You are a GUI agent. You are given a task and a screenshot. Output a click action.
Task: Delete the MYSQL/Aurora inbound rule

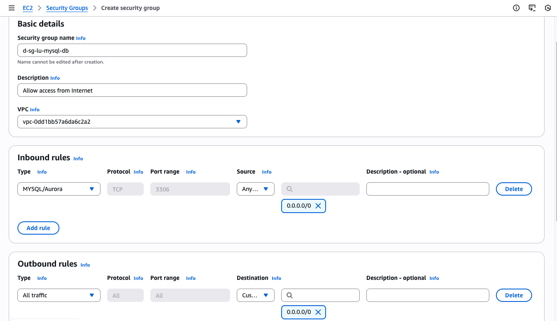pos(514,189)
